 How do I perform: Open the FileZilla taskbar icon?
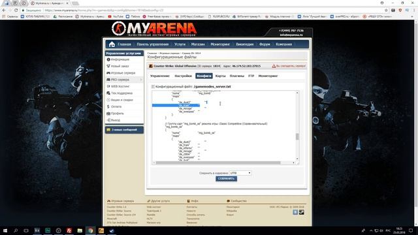click(69, 230)
